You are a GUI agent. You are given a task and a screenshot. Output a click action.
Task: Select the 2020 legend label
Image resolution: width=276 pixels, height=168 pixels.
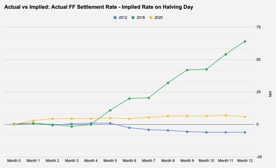[x=158, y=17]
